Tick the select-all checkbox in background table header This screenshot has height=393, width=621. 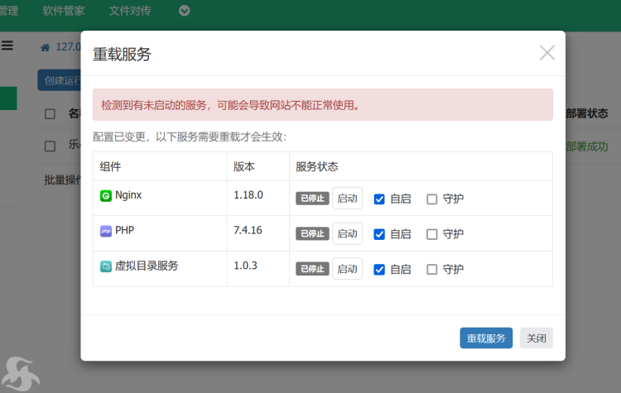[50, 114]
